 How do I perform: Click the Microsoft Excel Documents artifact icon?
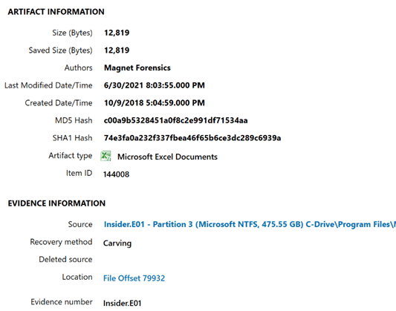(x=106, y=156)
